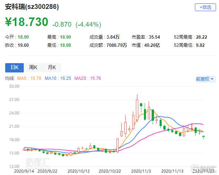This screenshot has width=219, height=175.
Task: Click the 2020/9/14 date label
Action: [x=24, y=171]
